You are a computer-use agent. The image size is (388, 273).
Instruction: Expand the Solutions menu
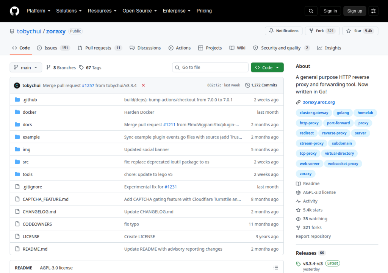(69, 11)
